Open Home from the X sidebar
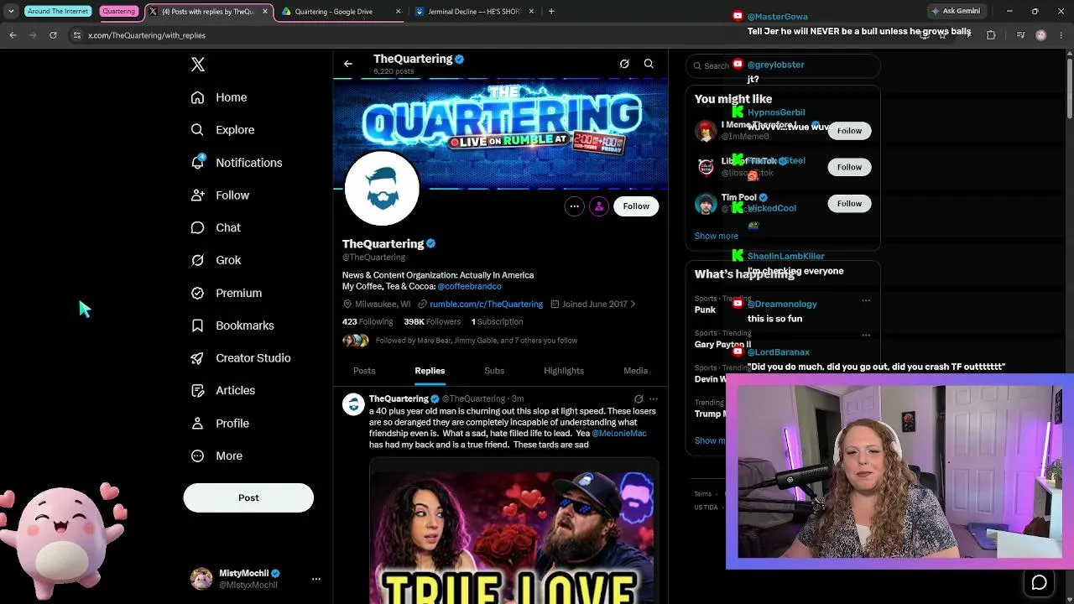Screen dimensions: 1074x604 coord(219,97)
